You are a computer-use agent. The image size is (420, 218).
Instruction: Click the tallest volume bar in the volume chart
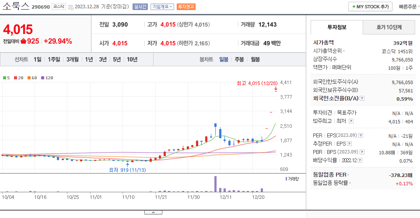[x=215, y=184]
